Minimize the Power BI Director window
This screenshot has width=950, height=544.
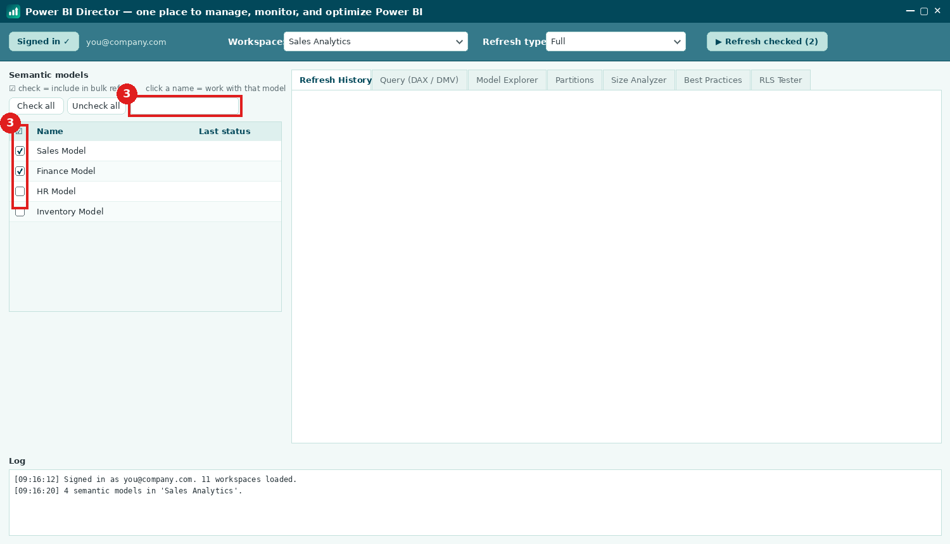910,11
